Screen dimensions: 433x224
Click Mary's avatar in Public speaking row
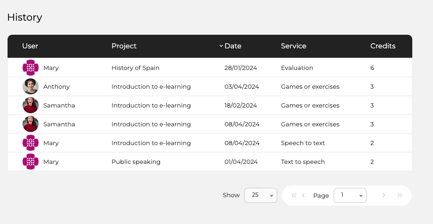coord(31,162)
